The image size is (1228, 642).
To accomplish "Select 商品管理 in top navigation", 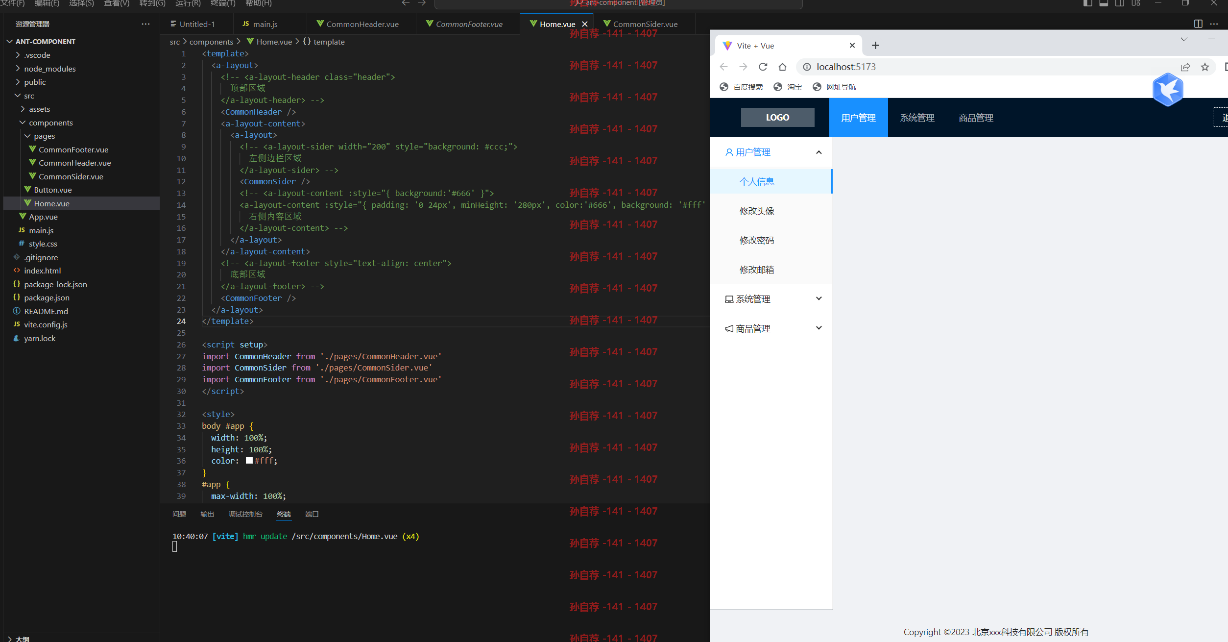I will (x=976, y=118).
